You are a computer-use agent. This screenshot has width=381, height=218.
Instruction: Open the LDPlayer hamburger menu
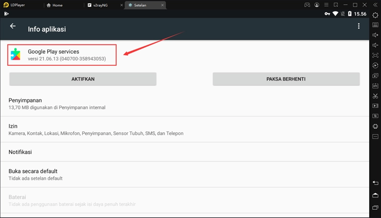(x=326, y=5)
